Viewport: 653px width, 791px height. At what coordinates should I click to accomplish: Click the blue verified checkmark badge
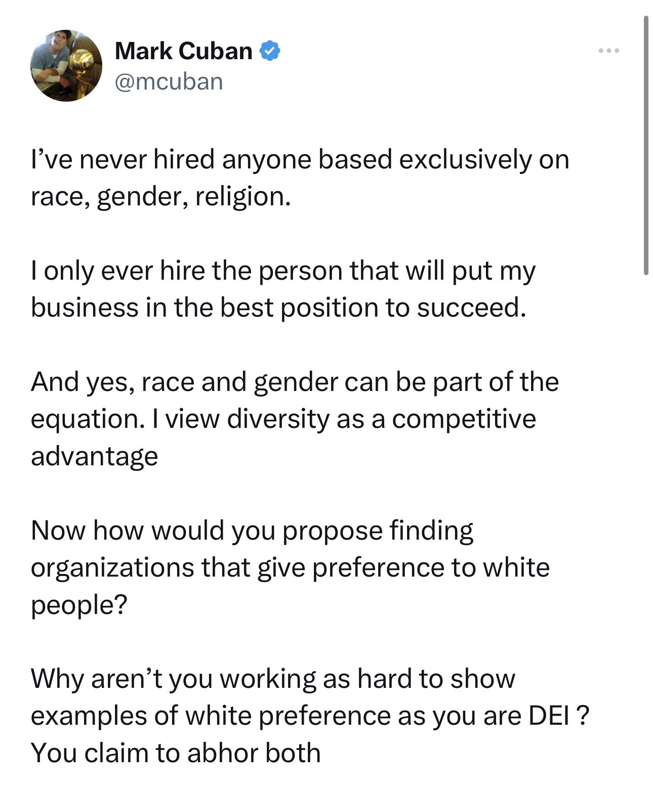(x=270, y=51)
